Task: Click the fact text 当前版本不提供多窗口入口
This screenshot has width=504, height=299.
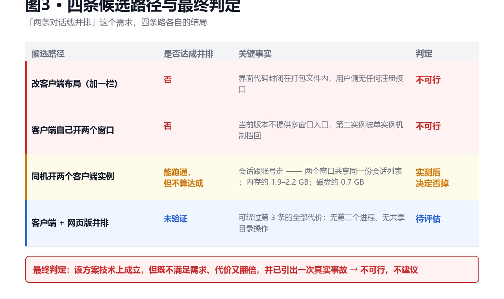Action: coord(321,130)
